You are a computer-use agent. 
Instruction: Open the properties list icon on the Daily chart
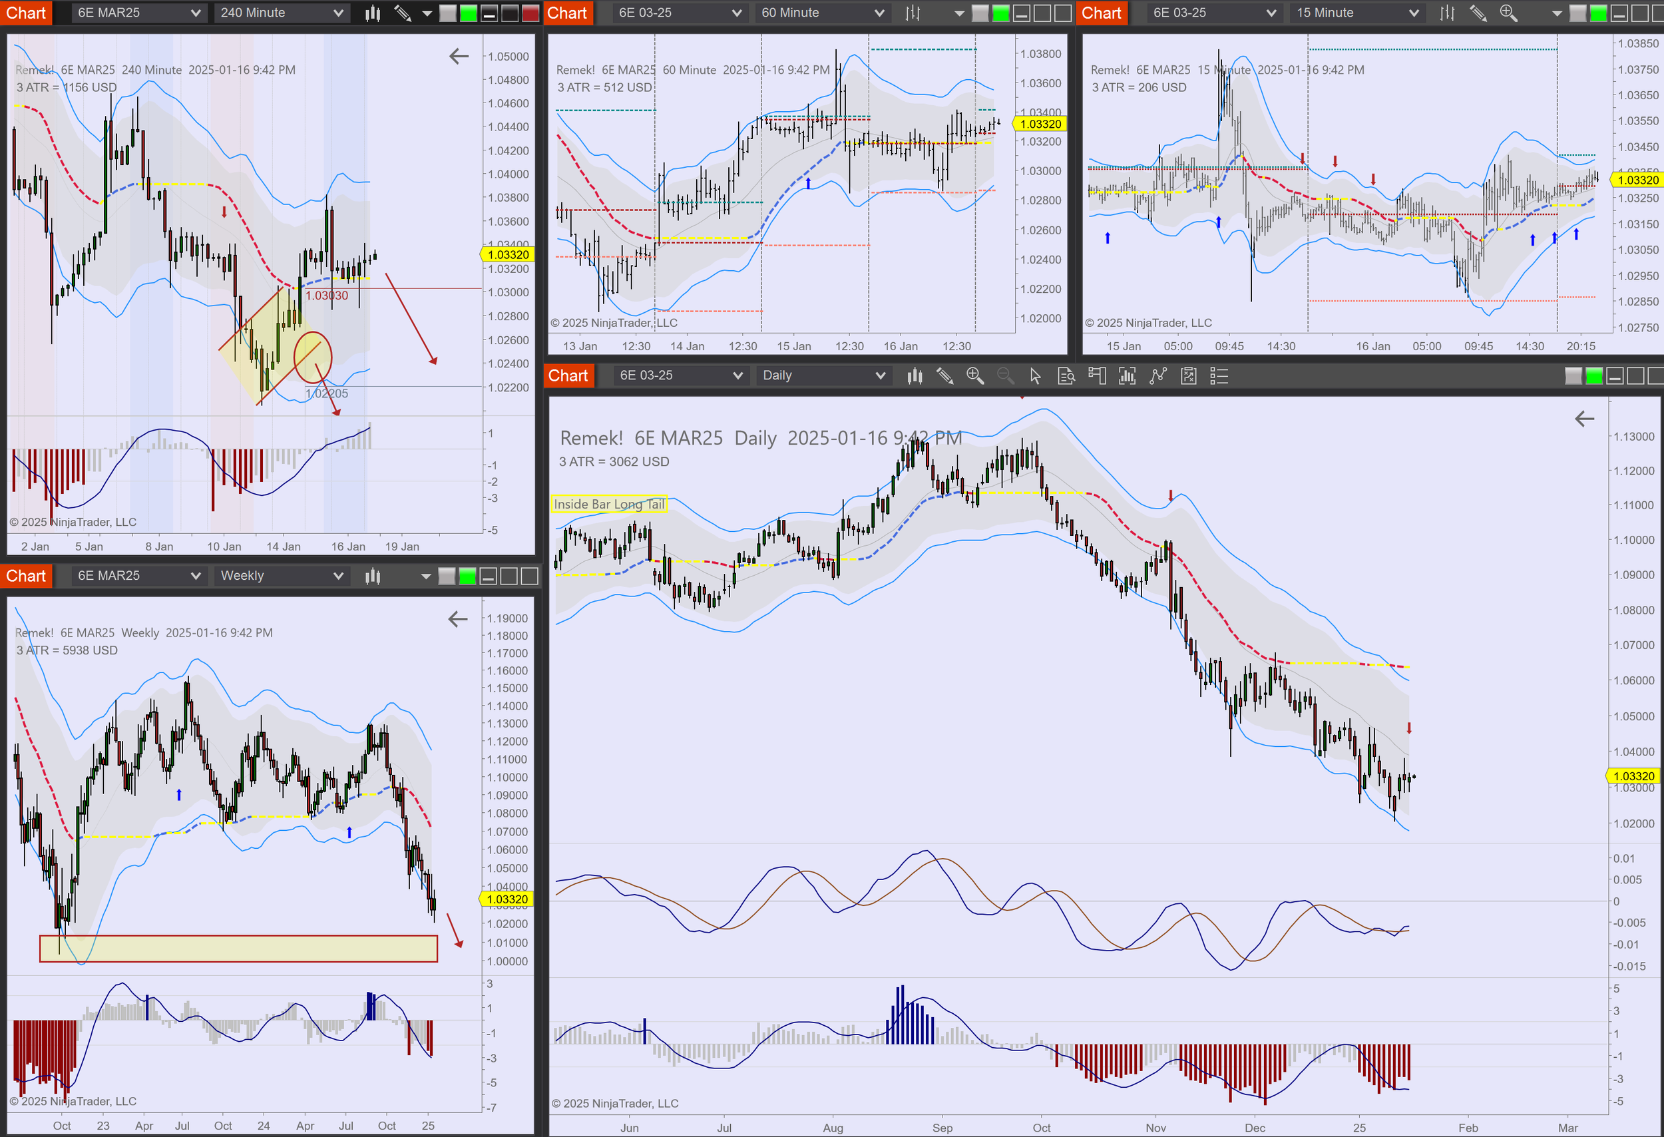click(1219, 376)
